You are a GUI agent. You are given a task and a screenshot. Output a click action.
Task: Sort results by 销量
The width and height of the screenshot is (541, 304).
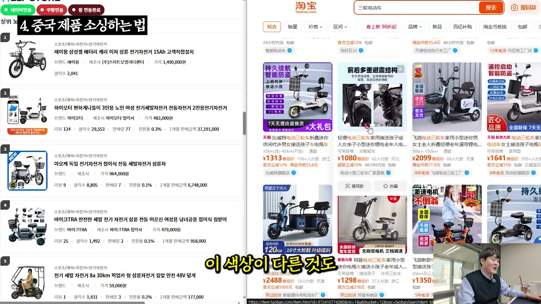pos(292,27)
